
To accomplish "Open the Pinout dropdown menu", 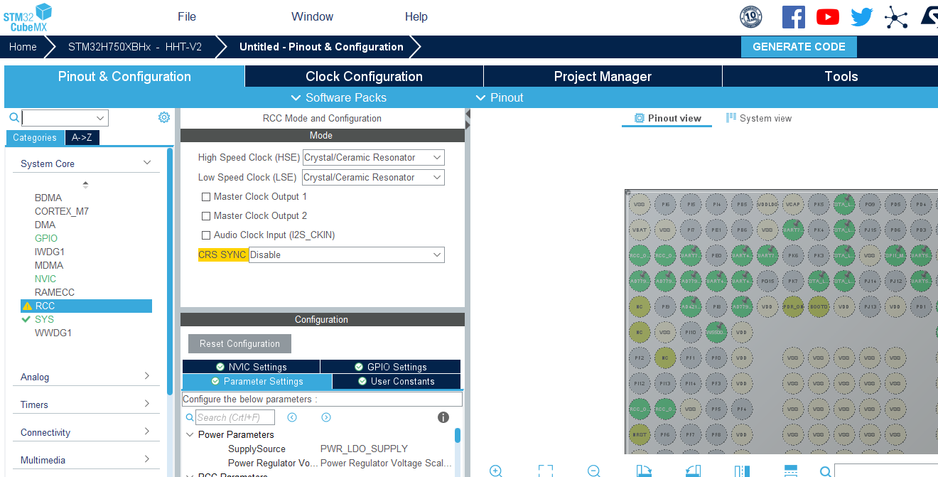I will tap(500, 97).
